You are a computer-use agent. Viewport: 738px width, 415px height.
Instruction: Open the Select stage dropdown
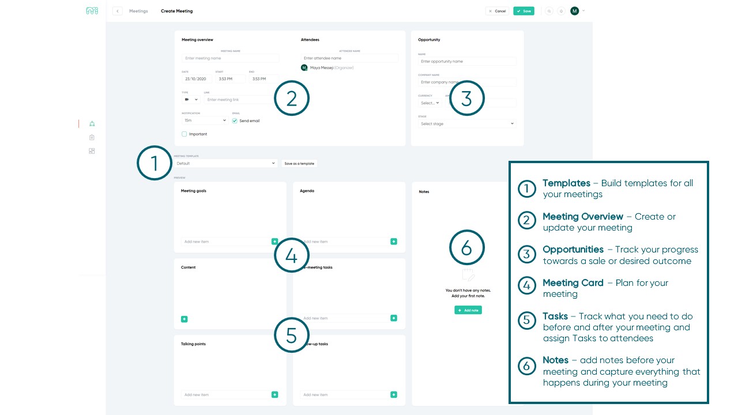(467, 124)
